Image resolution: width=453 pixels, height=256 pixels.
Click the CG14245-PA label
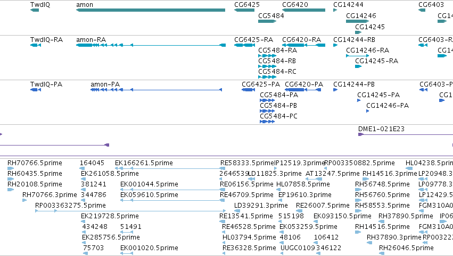click(x=378, y=95)
